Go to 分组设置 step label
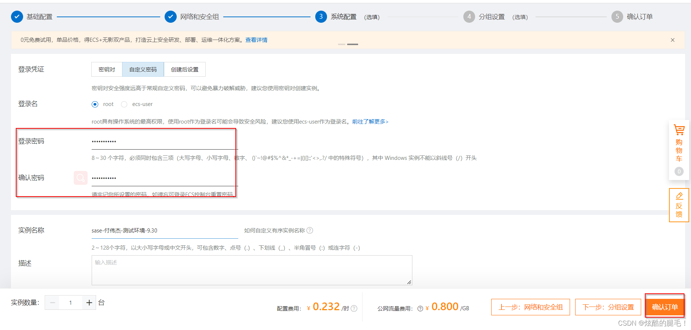The height and width of the screenshot is (330, 691). [x=492, y=17]
